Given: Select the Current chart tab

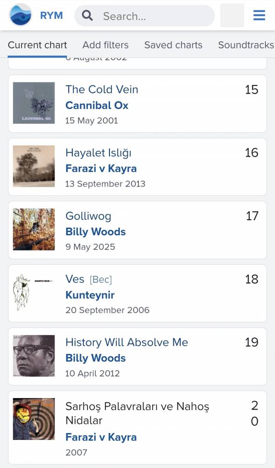Looking at the screenshot, I should (x=37, y=45).
